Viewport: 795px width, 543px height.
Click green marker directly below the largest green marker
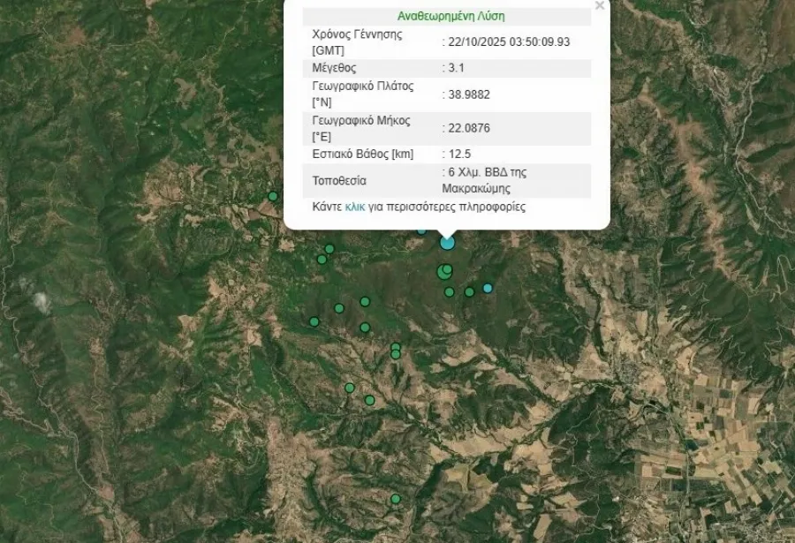click(449, 292)
